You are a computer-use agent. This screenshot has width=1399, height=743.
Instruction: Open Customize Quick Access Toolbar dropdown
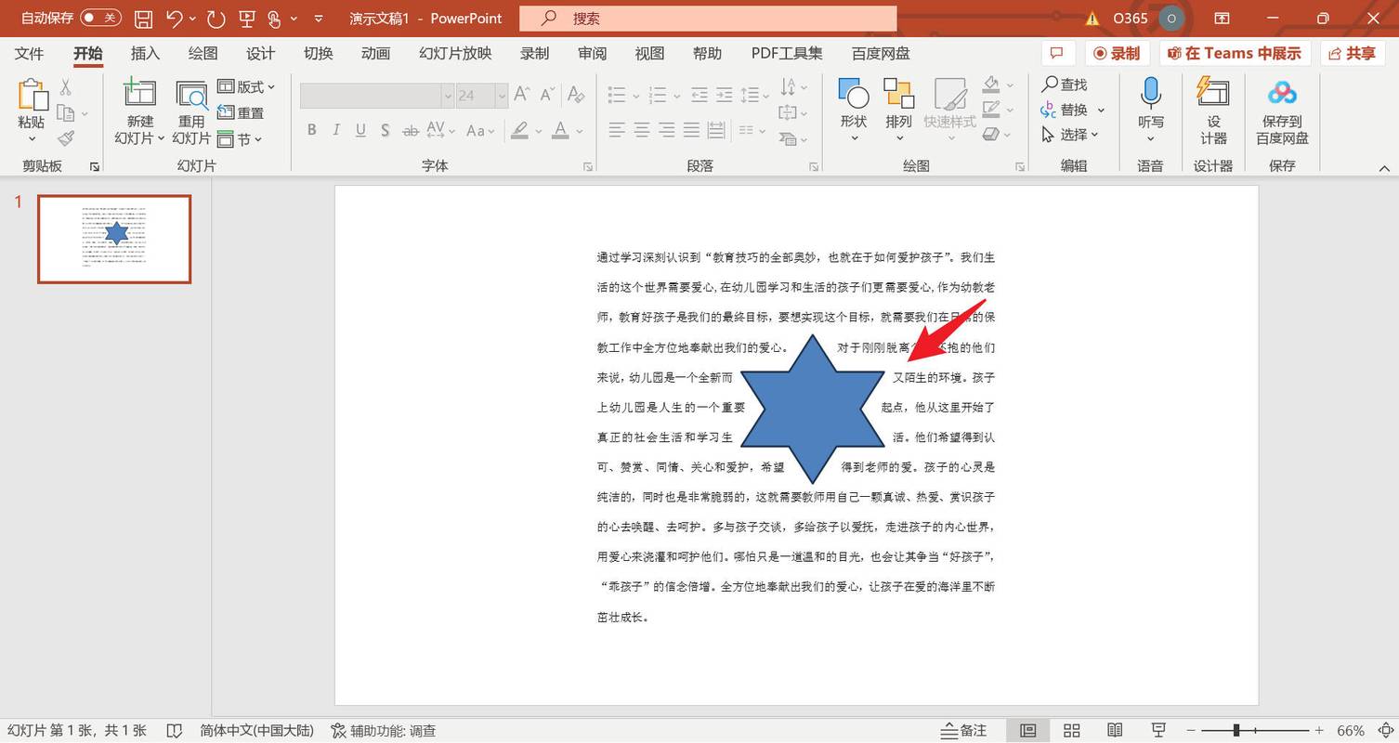[319, 18]
